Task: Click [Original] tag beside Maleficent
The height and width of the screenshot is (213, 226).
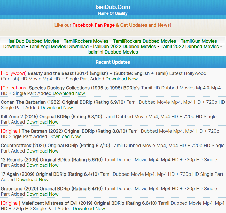Action: (x=11, y=203)
